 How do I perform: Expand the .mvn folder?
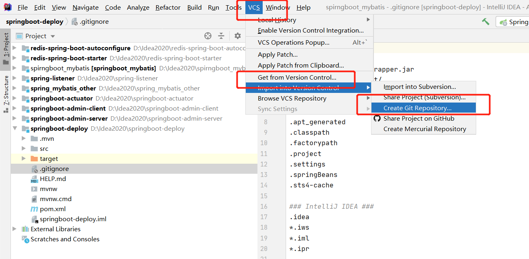click(24, 138)
